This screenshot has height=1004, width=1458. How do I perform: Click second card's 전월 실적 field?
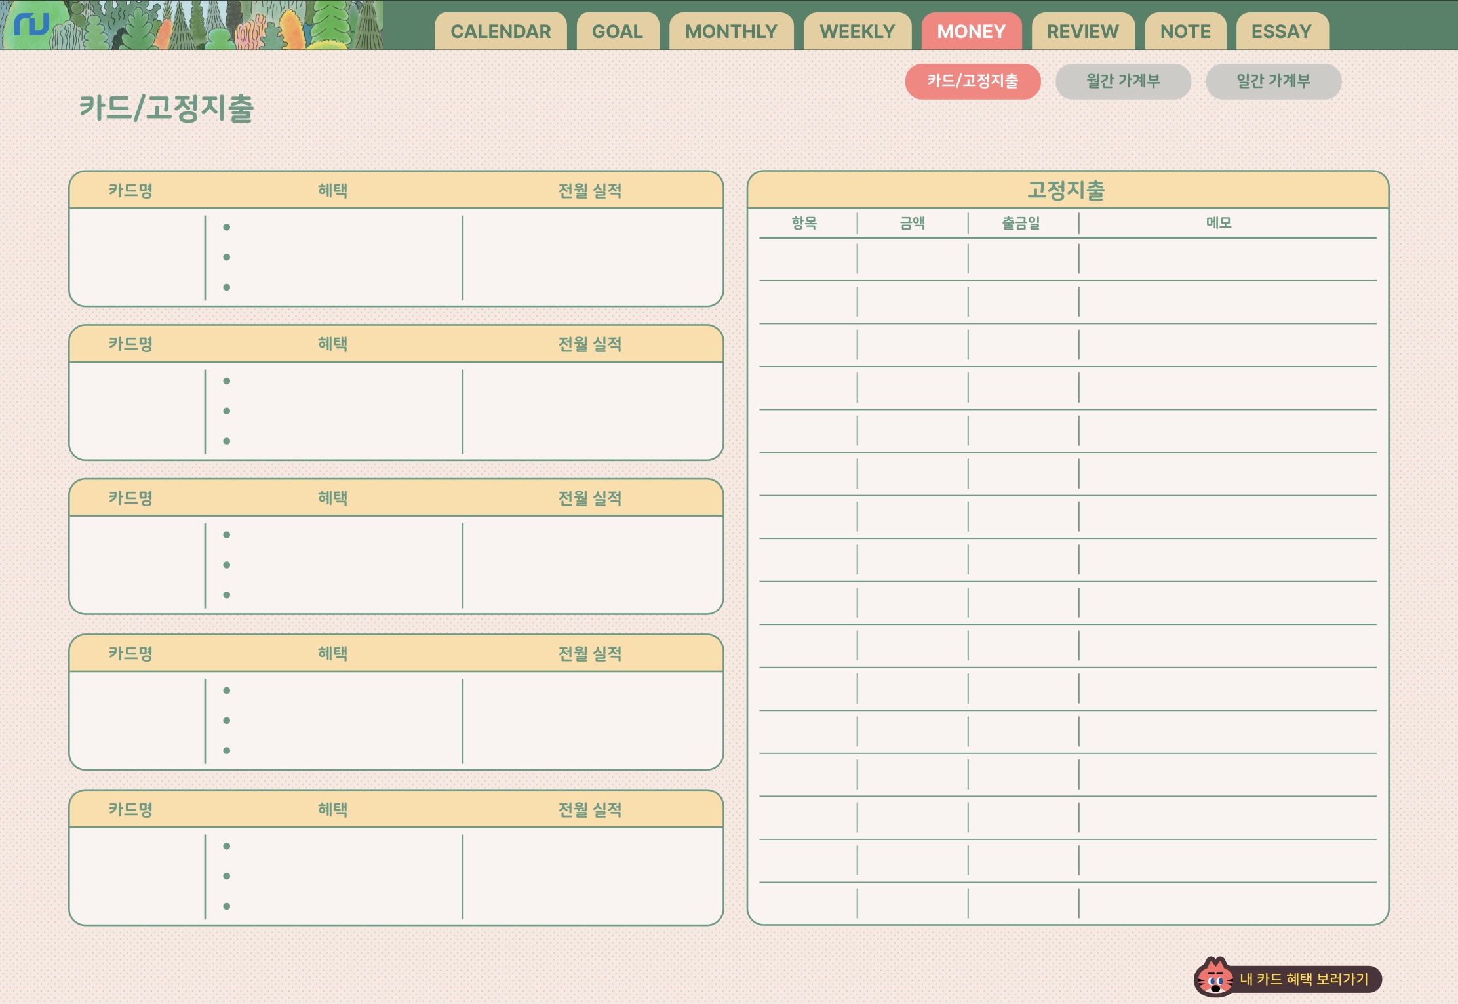[x=591, y=411]
